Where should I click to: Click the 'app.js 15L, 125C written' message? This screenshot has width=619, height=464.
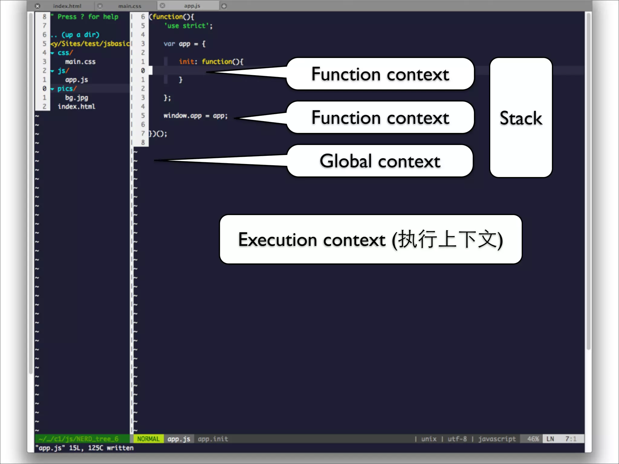[x=84, y=448]
